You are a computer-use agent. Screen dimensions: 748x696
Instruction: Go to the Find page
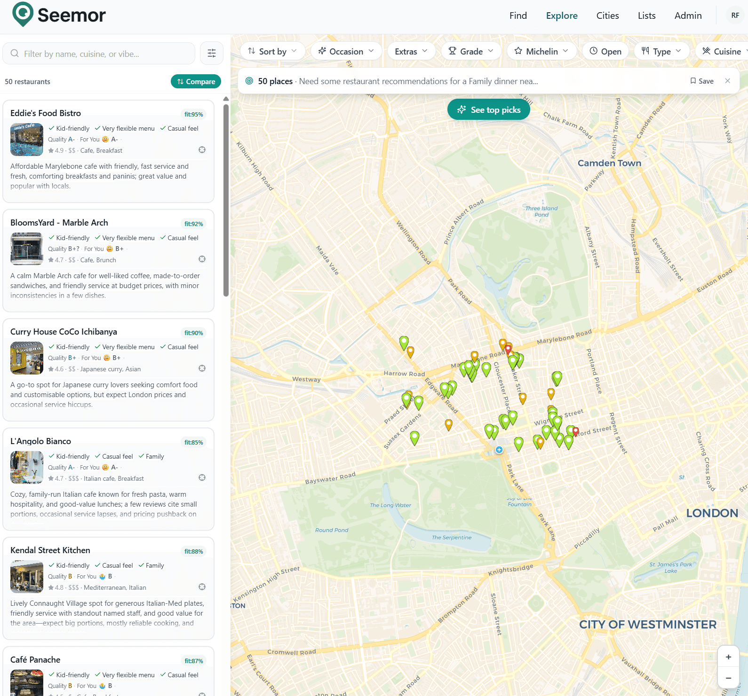point(518,16)
